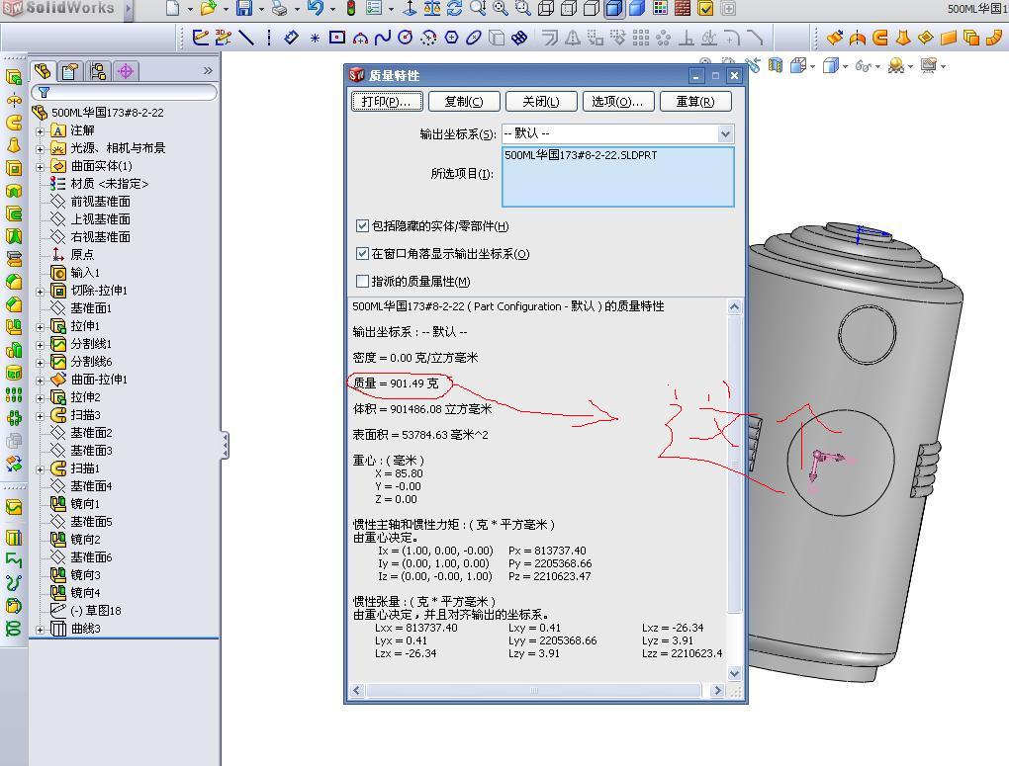Switch to PropertyManager tab

tap(71, 71)
